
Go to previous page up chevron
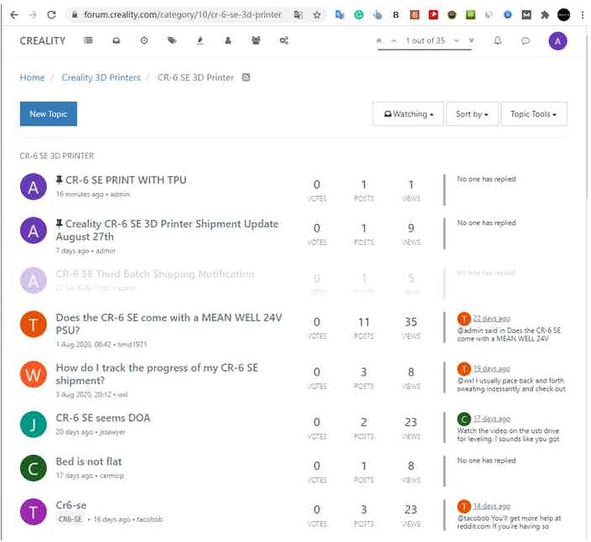click(393, 40)
